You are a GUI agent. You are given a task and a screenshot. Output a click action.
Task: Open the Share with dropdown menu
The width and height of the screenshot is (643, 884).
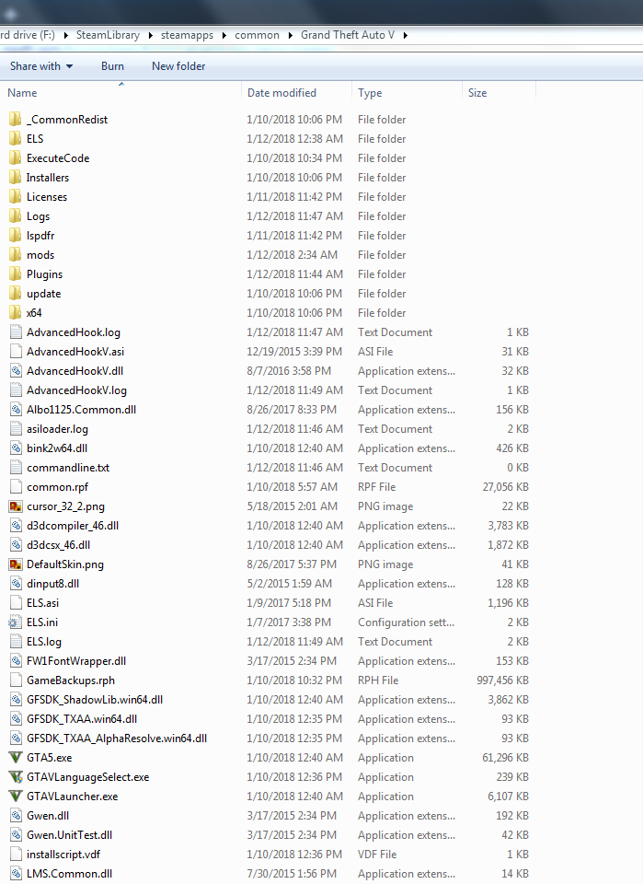coord(41,66)
